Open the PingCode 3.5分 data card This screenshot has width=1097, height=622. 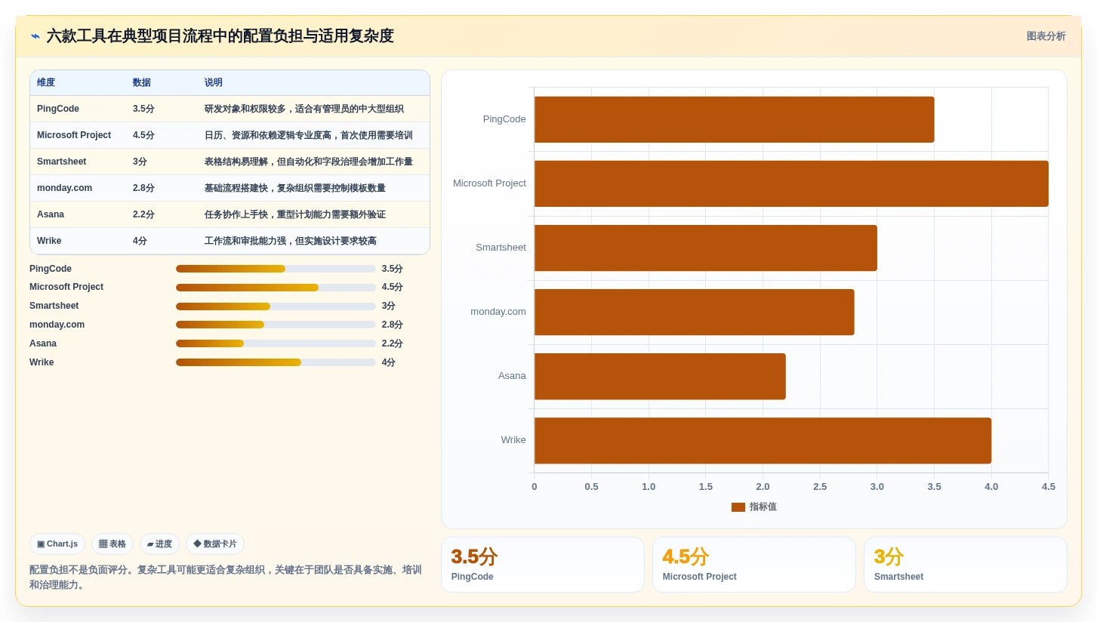tap(543, 565)
